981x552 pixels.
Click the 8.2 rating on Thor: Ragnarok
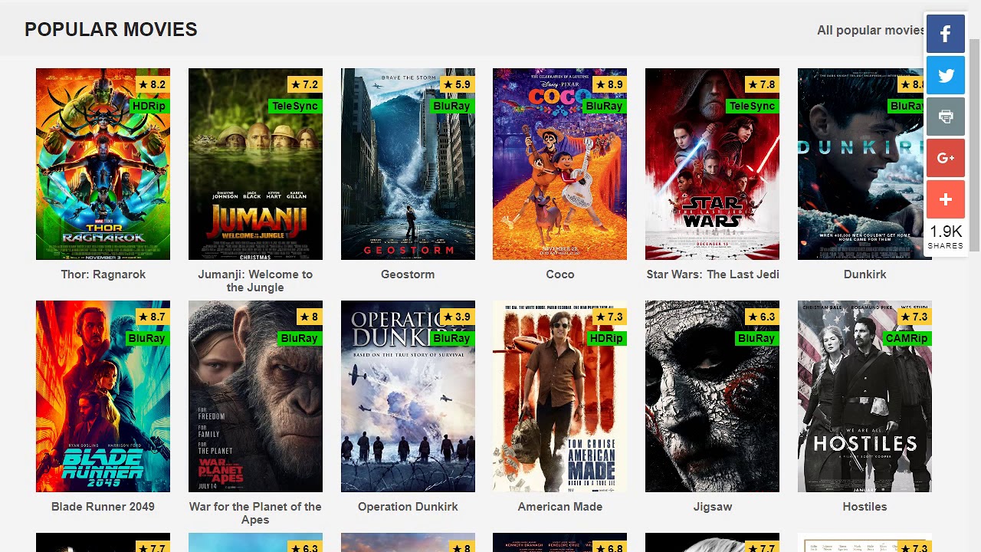click(152, 84)
